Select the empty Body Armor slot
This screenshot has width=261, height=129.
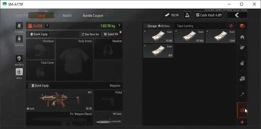[74, 60]
